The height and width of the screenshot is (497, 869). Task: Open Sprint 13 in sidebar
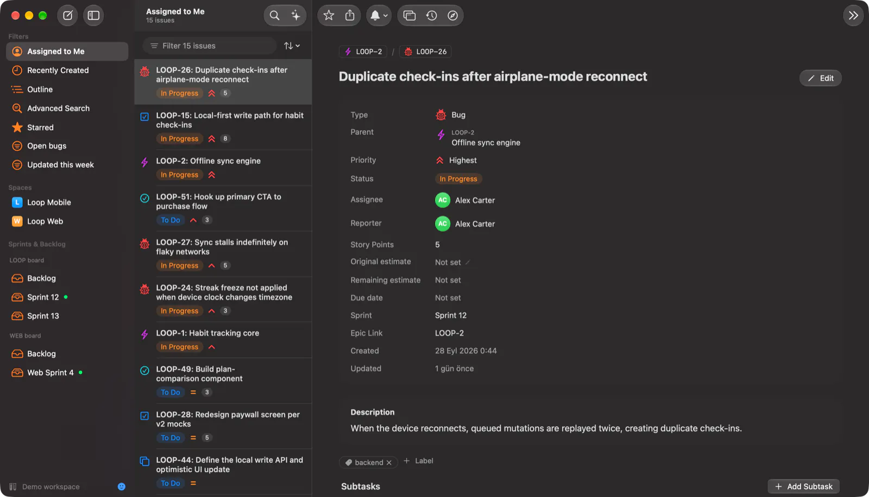click(x=67, y=316)
